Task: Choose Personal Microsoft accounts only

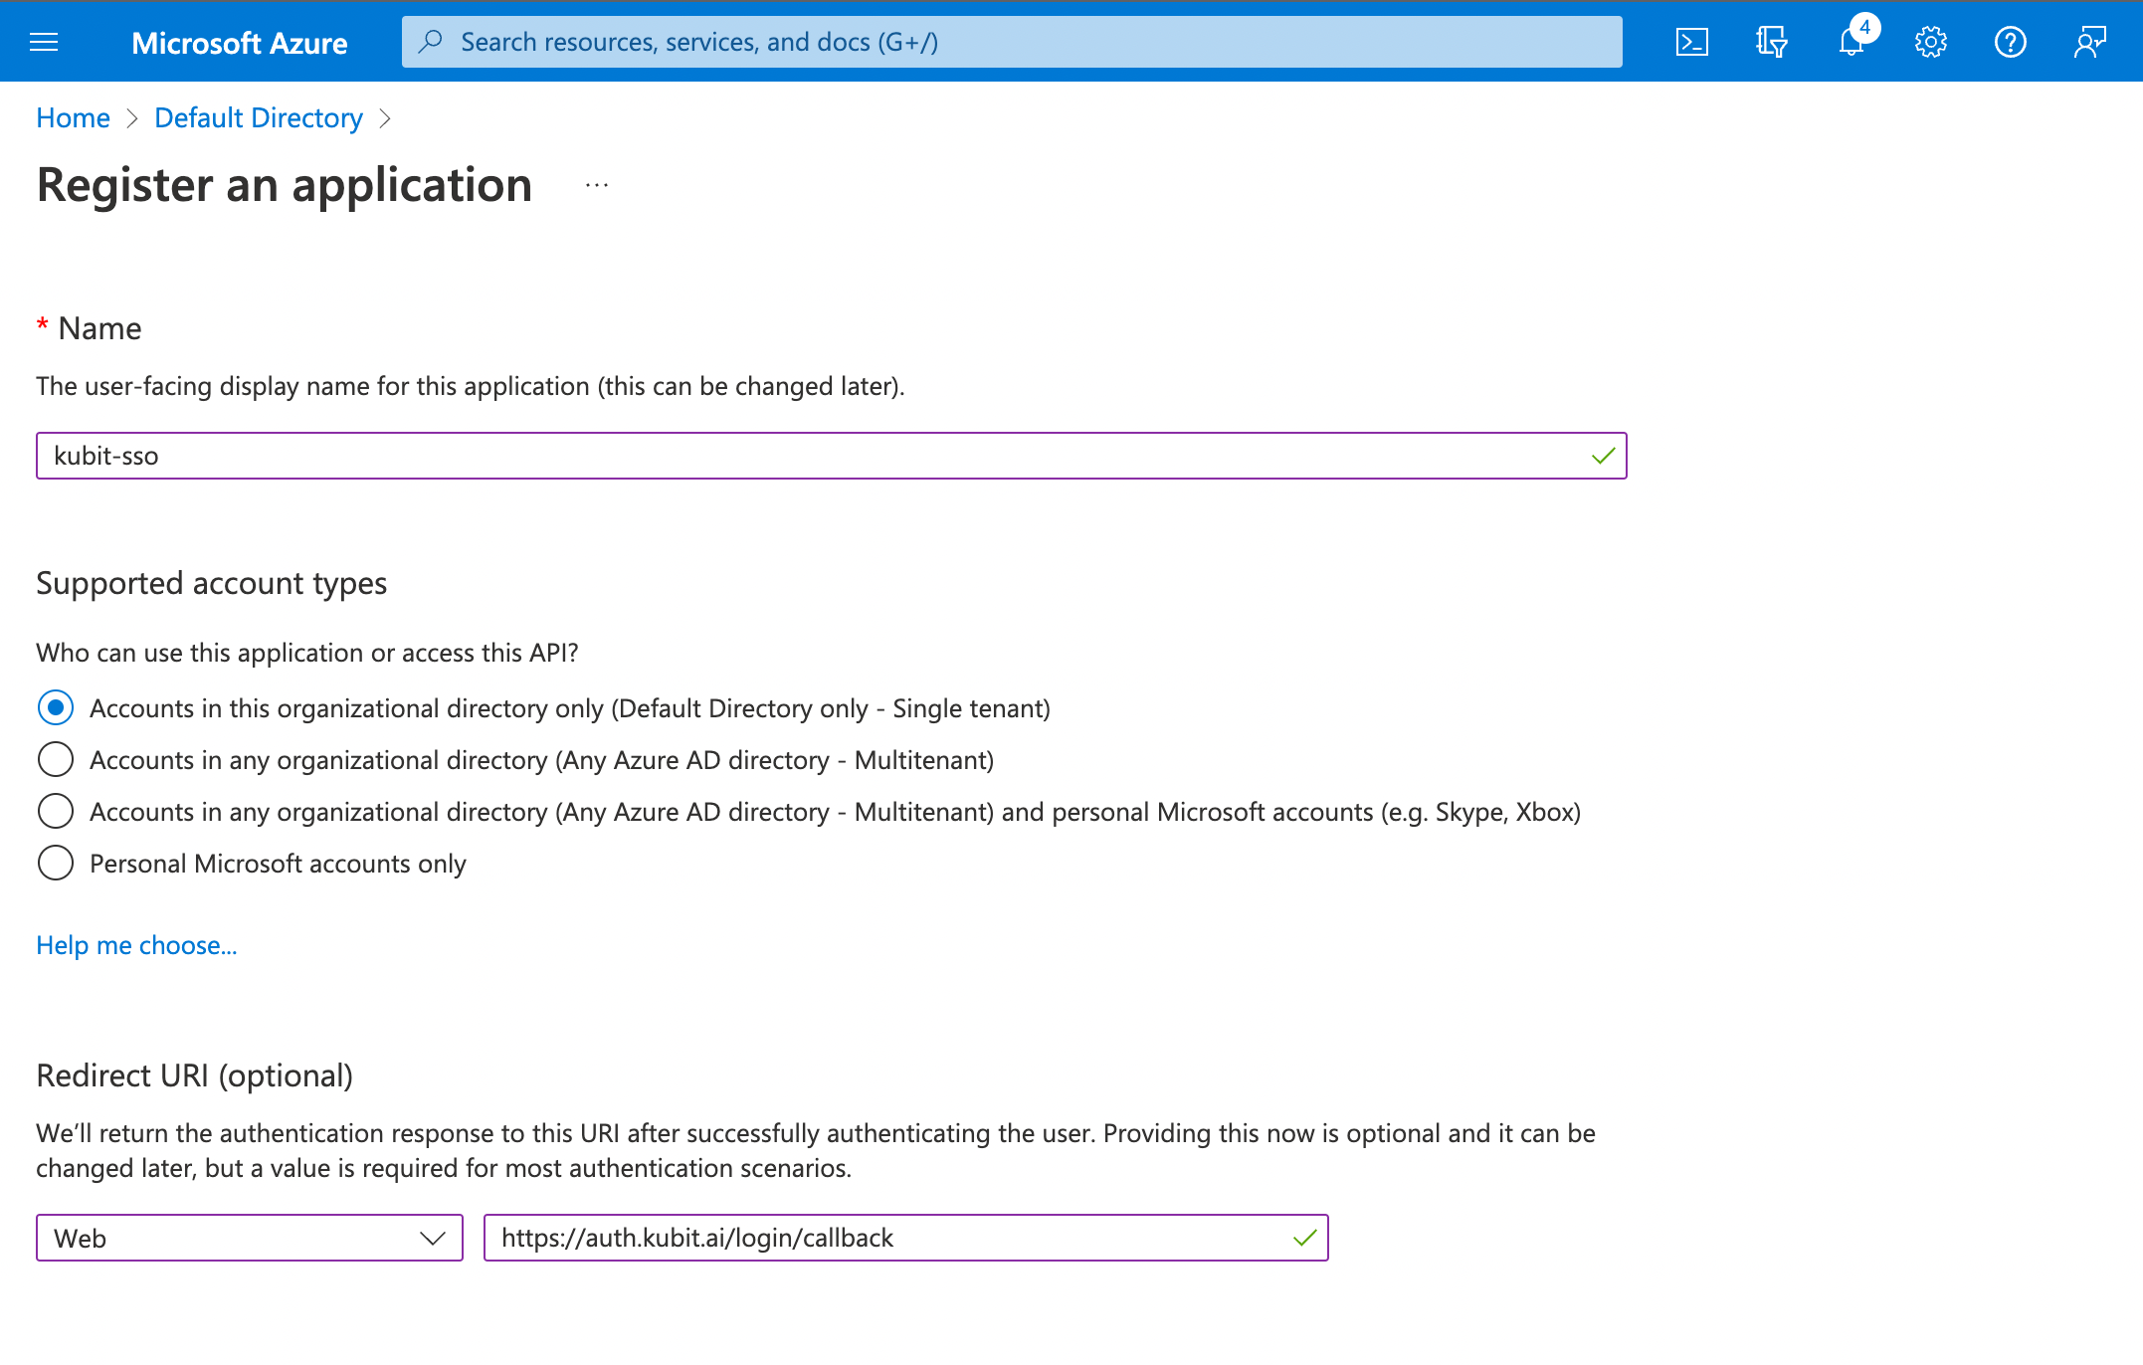Action: (x=56, y=864)
